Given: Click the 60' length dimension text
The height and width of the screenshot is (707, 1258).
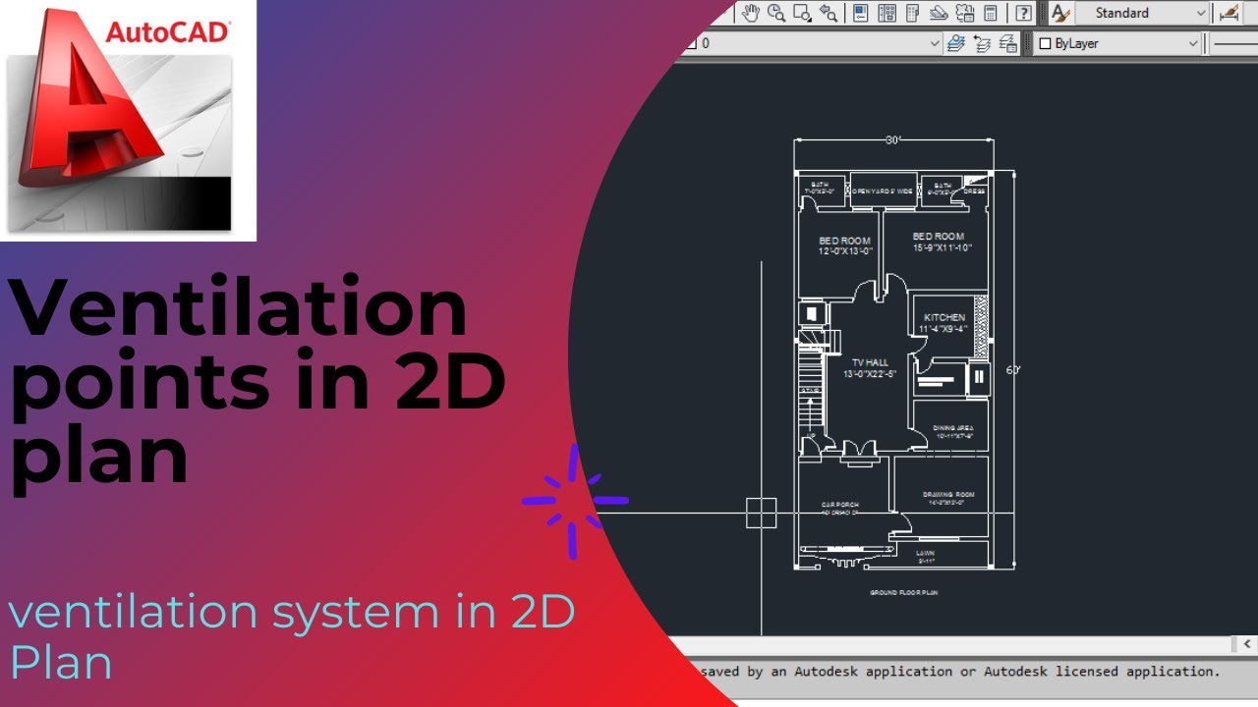Looking at the screenshot, I should [1013, 370].
